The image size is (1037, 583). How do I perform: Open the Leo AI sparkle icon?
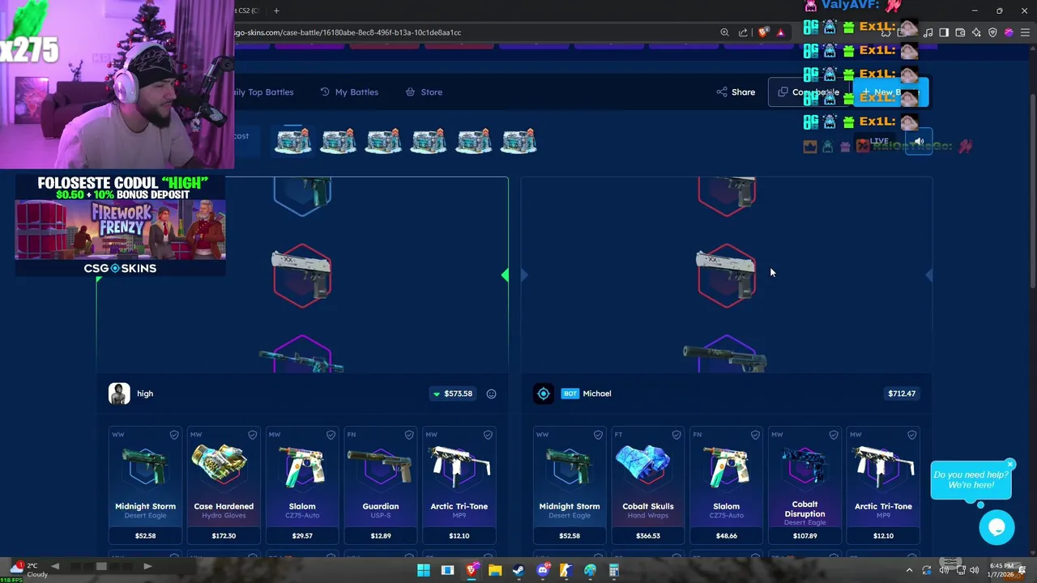click(x=976, y=32)
